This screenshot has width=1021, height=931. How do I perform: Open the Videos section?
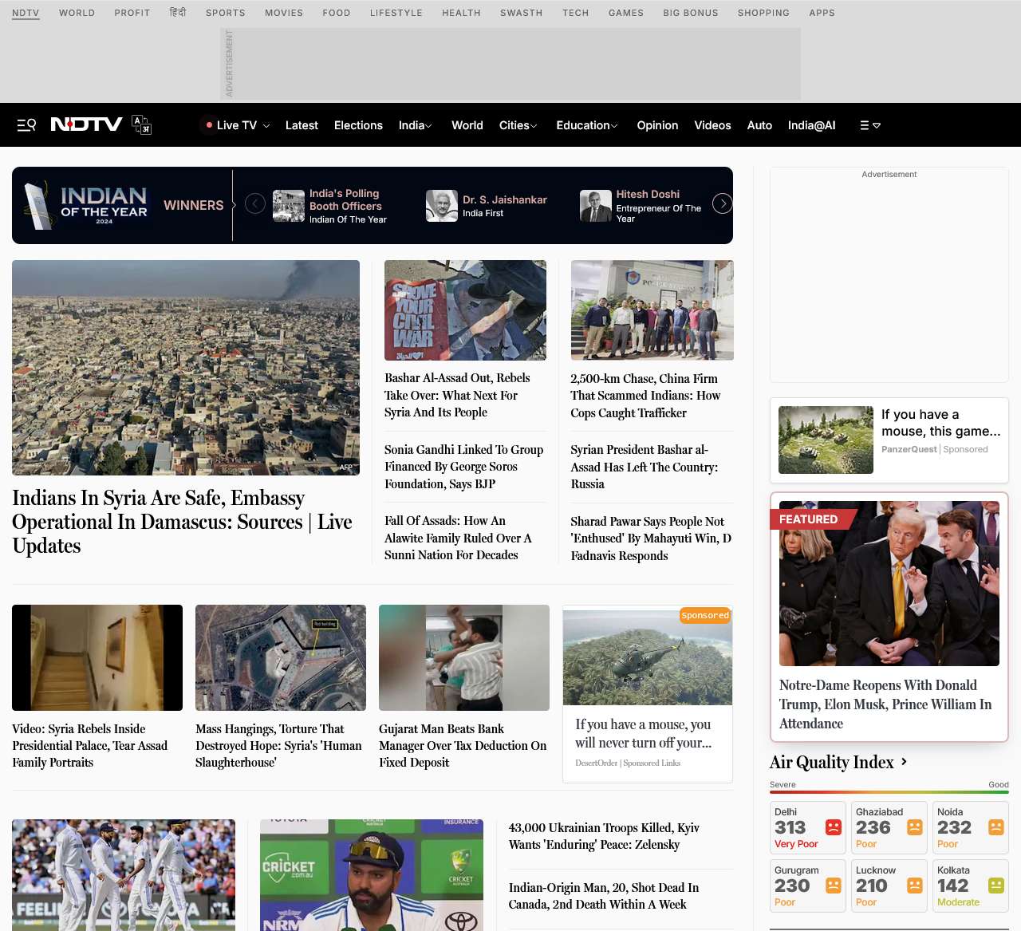tap(712, 125)
